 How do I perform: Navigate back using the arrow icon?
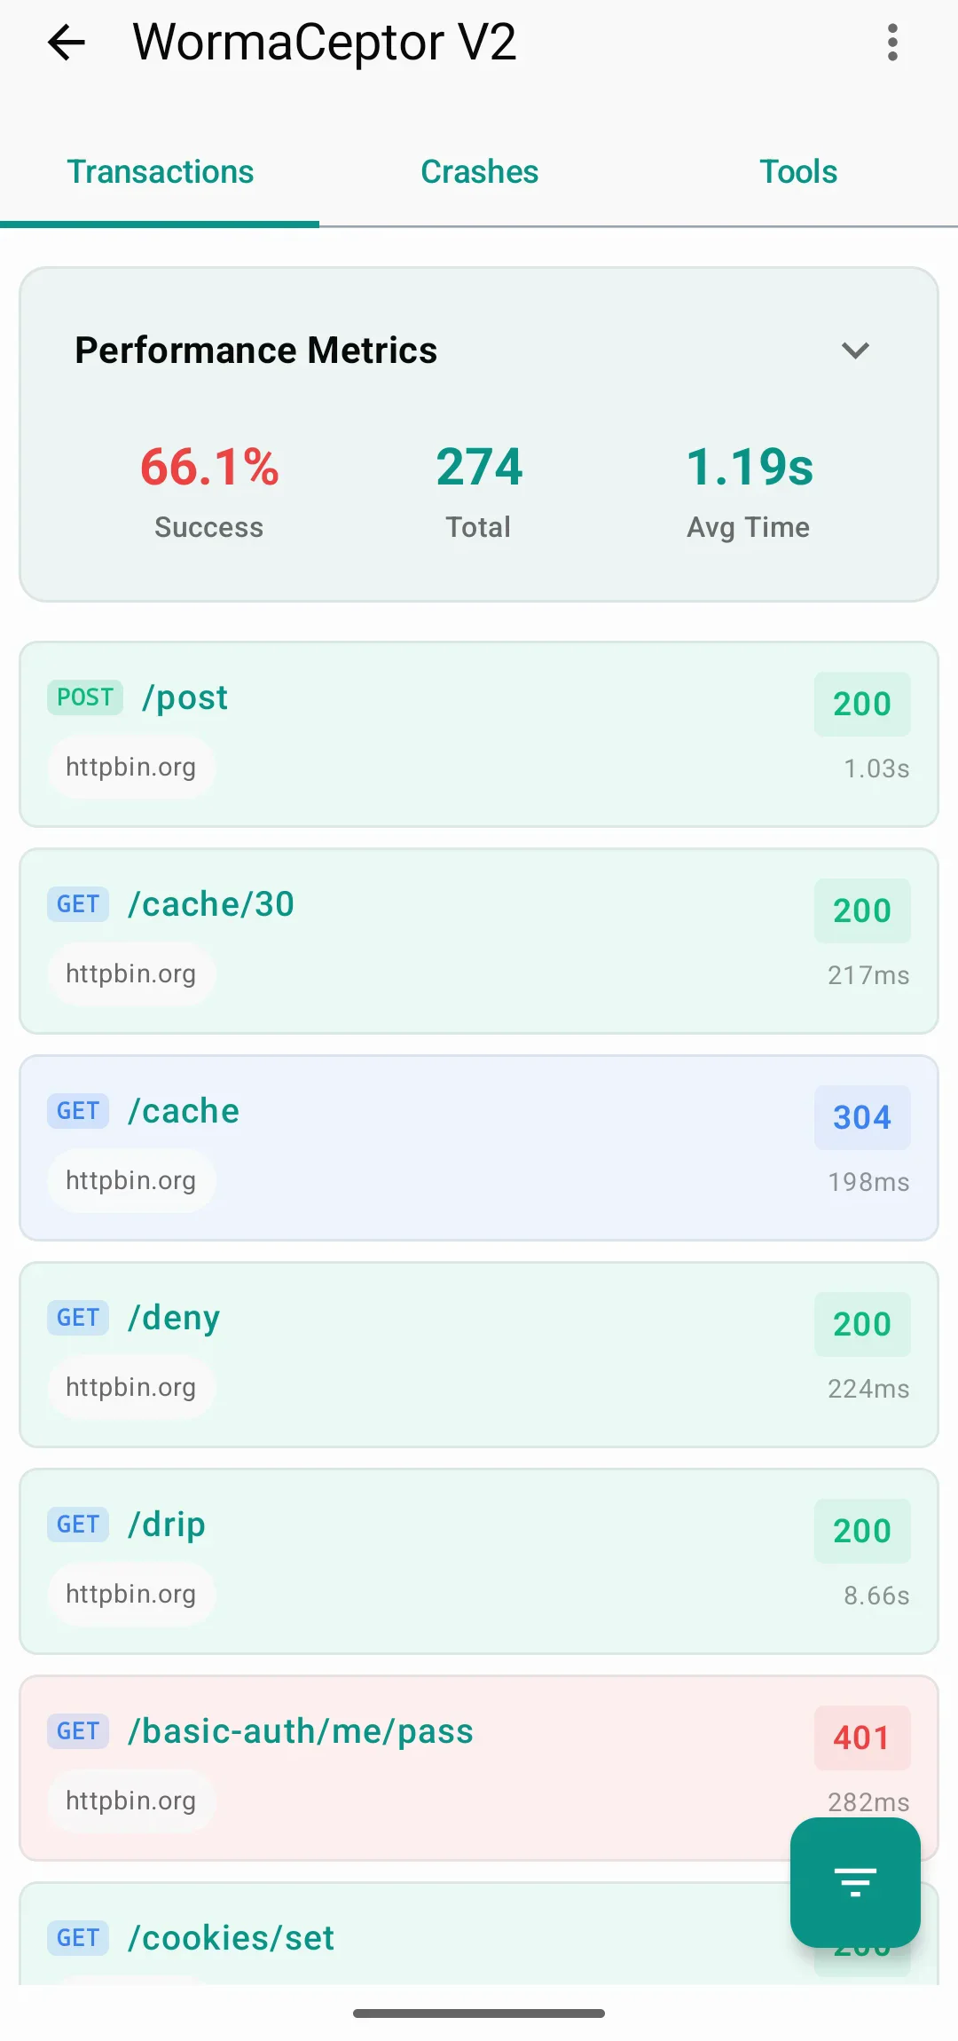[65, 42]
